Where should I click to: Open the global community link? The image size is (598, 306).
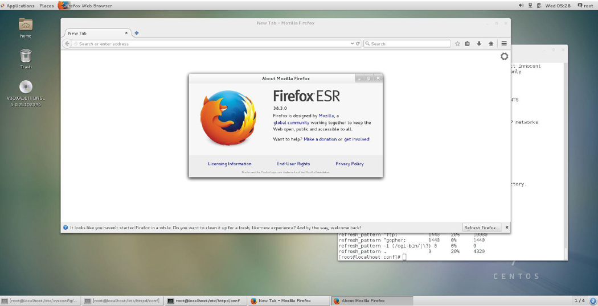(292, 123)
